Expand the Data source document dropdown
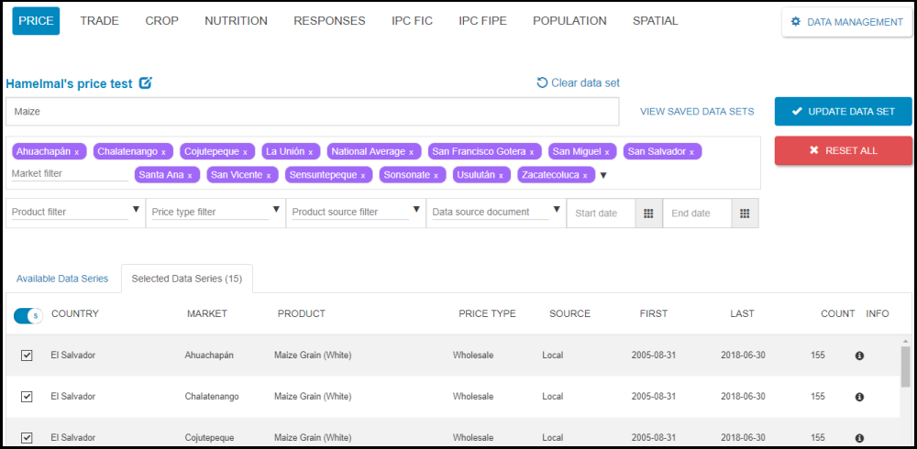Image resolution: width=917 pixels, height=449 pixels. coord(557,211)
